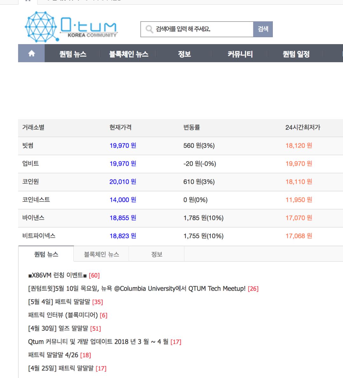
Task: Click the [26] comment count on Meetup post
Action: (x=253, y=288)
